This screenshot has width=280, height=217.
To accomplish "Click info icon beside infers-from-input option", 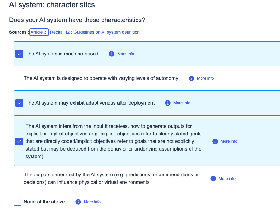I will click(x=215, y=141).
